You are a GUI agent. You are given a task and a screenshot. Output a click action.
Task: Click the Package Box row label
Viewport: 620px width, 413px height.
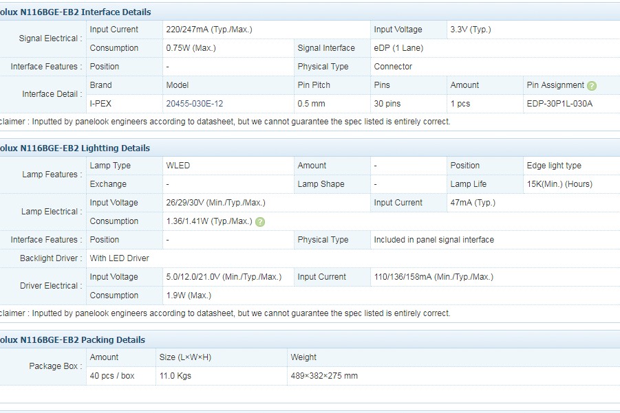[x=56, y=366]
